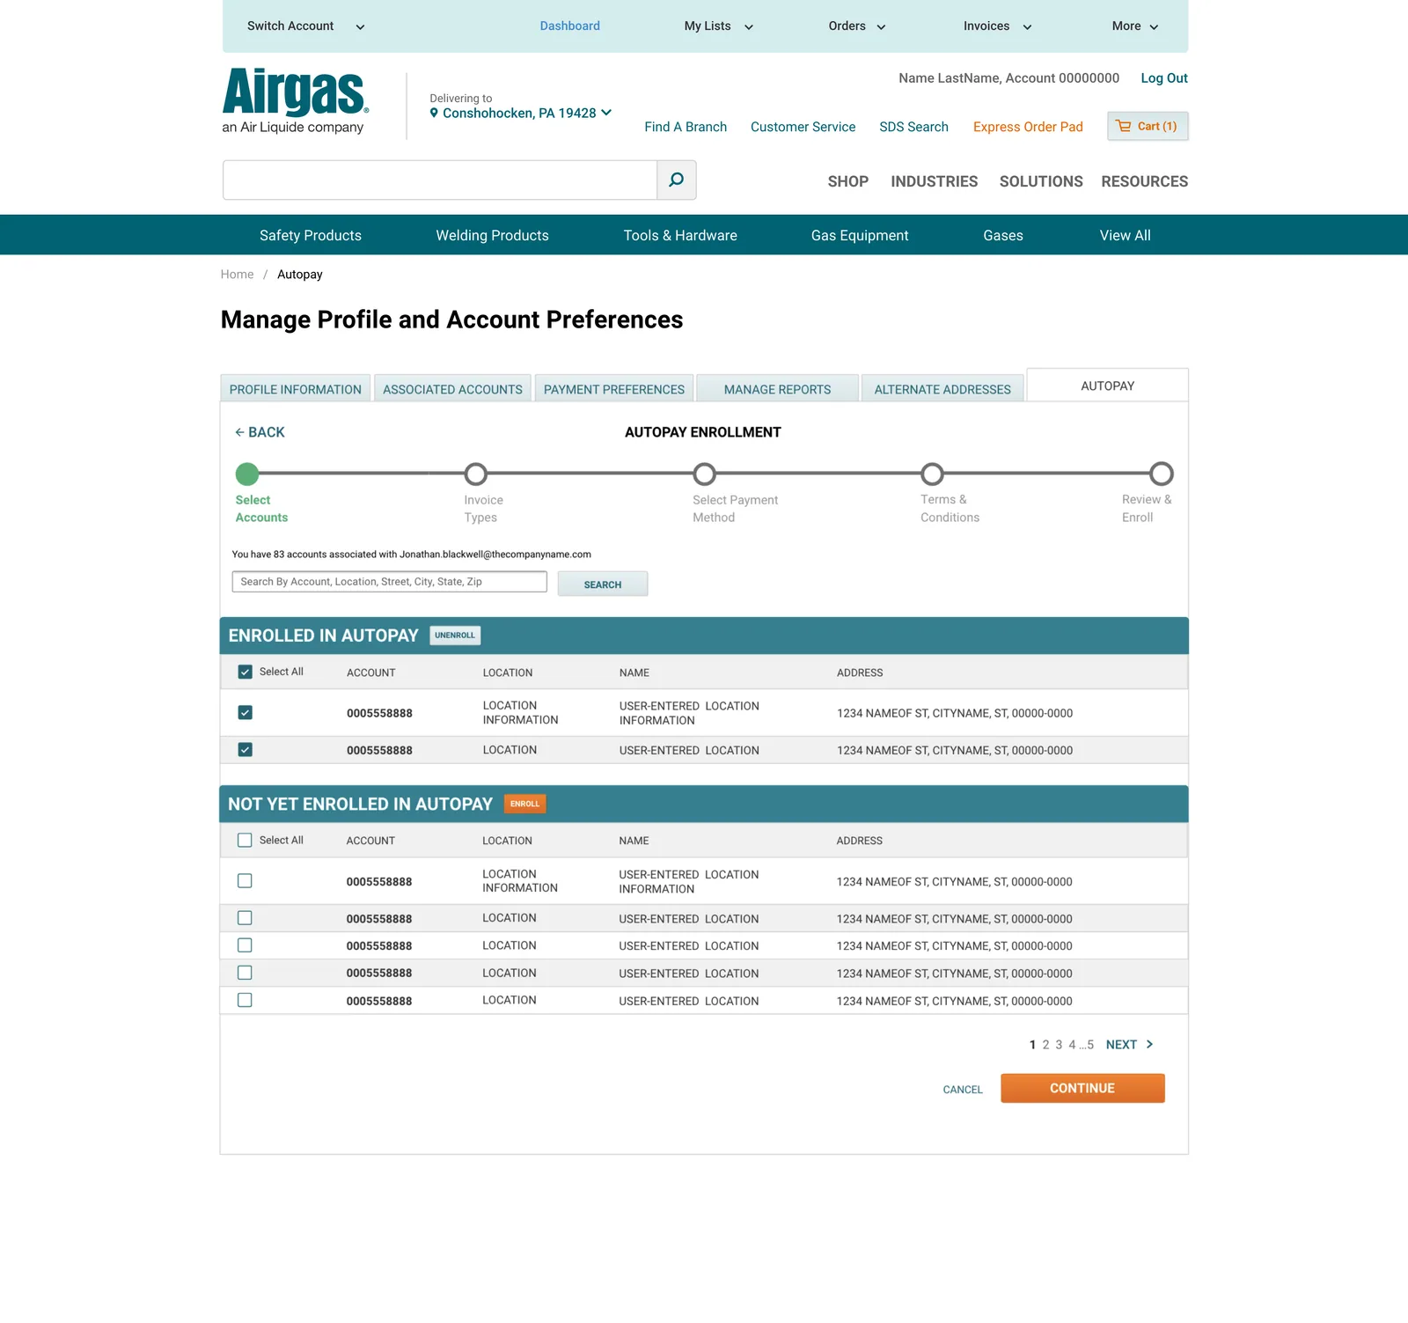Switch to Profile Information tab

[x=296, y=389]
